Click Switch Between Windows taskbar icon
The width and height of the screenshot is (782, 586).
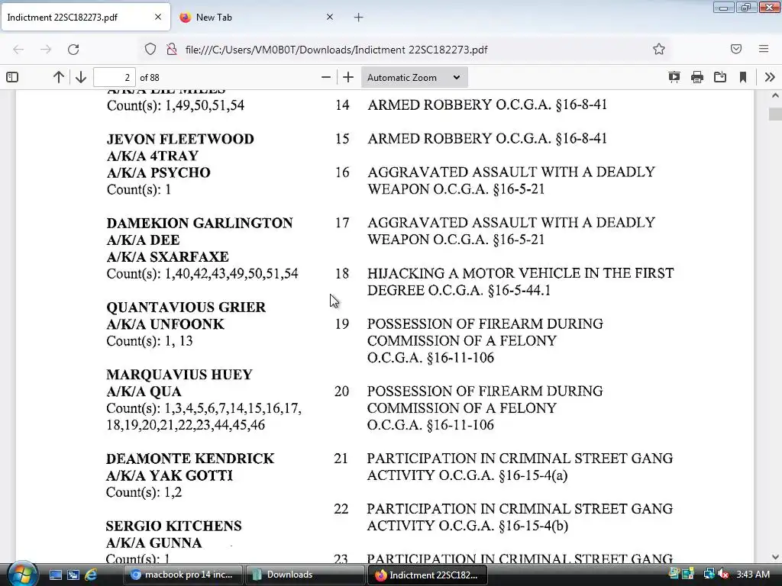pos(73,575)
